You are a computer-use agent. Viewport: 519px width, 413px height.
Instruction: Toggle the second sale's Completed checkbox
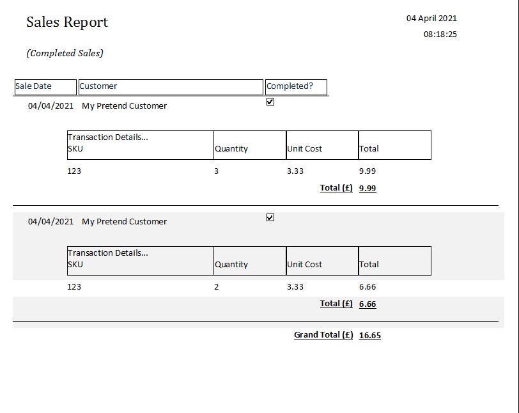click(270, 217)
